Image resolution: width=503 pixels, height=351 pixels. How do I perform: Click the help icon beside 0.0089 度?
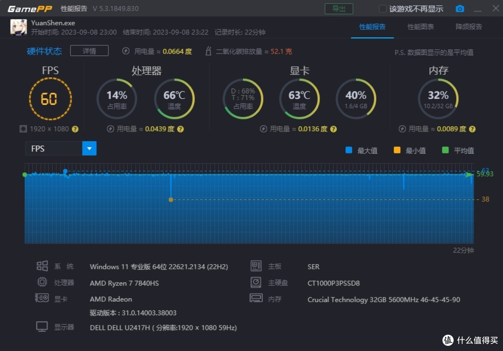[x=472, y=129]
